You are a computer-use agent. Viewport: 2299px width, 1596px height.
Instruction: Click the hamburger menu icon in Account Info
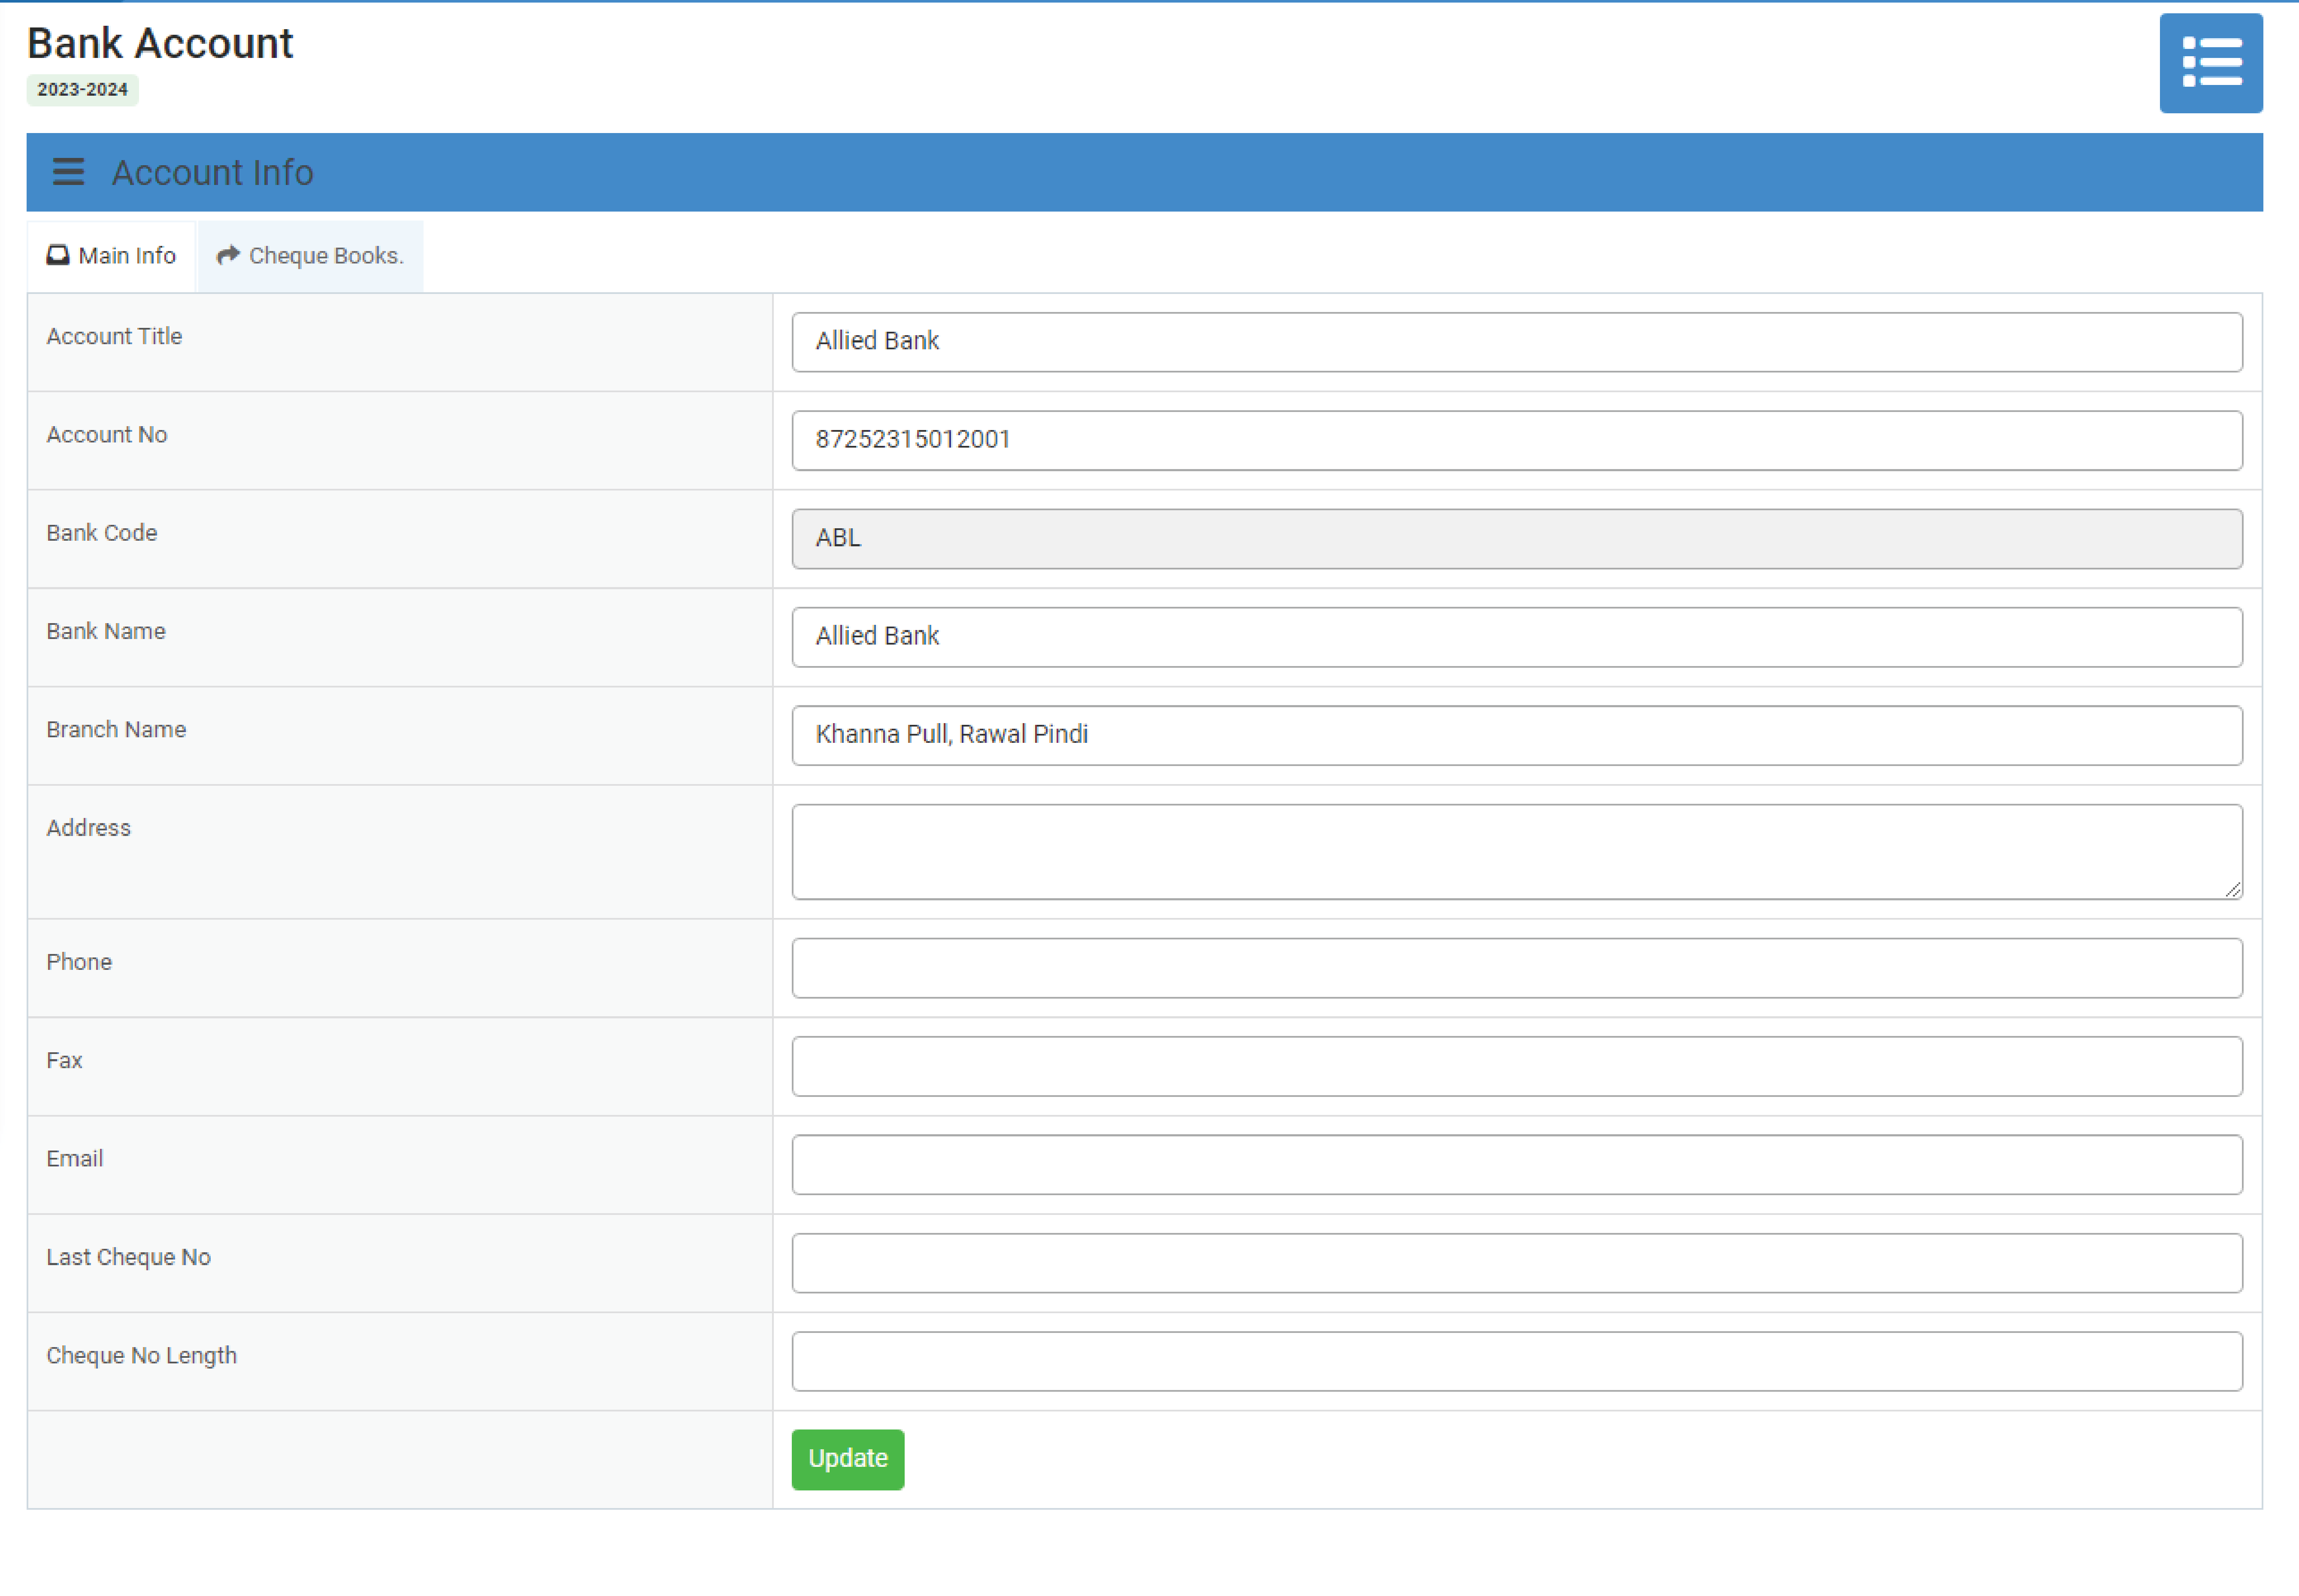(x=68, y=172)
